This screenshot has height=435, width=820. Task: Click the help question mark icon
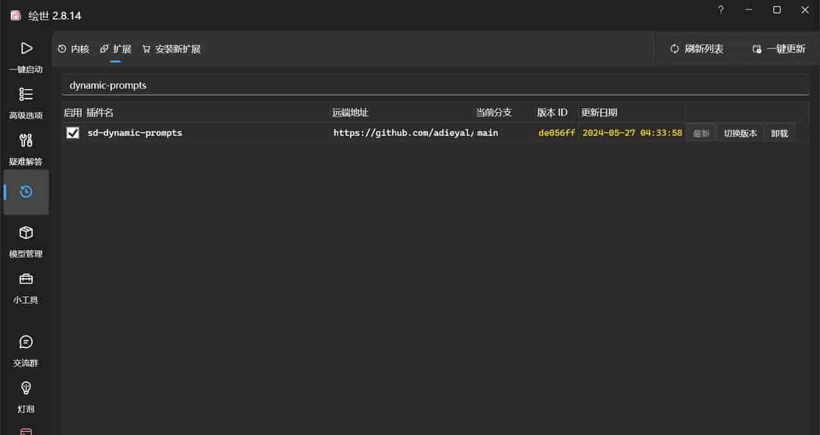click(721, 10)
